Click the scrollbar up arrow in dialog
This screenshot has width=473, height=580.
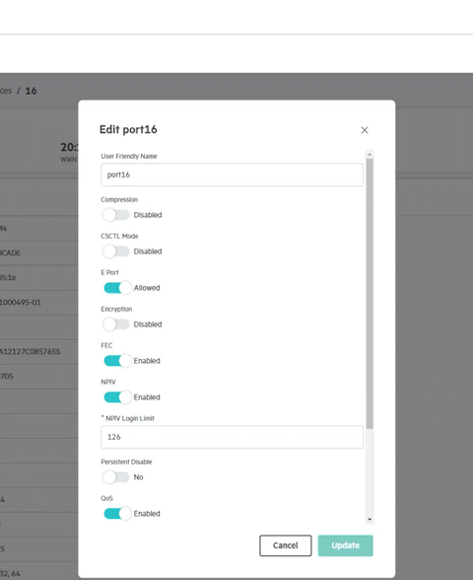coord(370,154)
